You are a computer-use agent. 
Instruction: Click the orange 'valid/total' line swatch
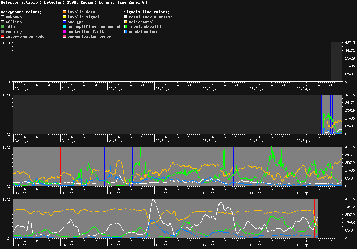(126, 22)
